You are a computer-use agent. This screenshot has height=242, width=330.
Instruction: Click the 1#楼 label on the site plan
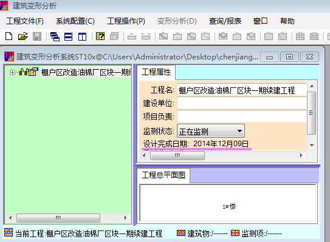229,206
